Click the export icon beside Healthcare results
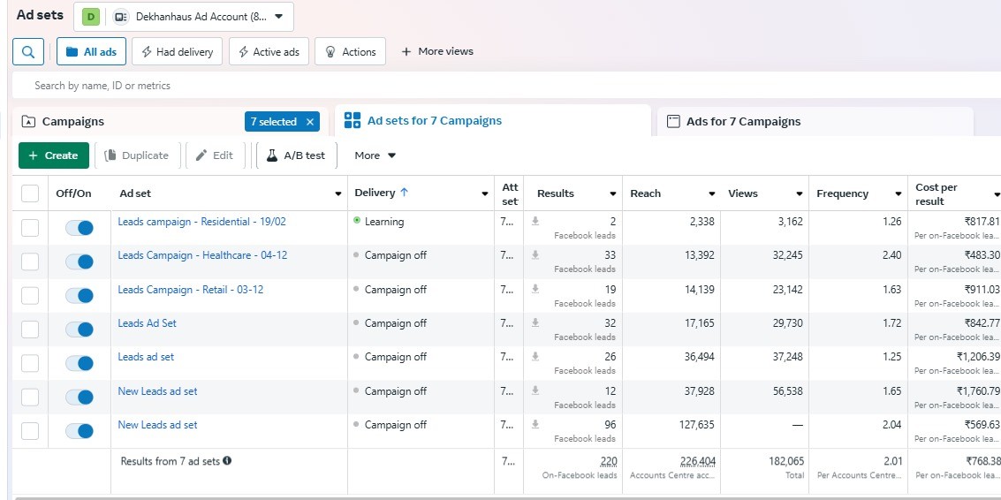Viewport: 1001px width, 500px height. click(535, 254)
